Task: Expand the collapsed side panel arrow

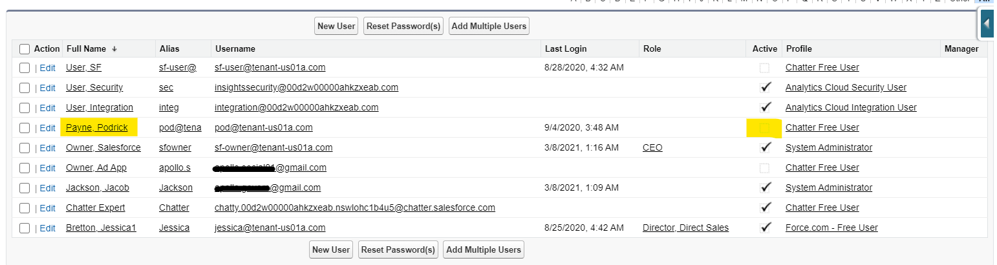Action: pos(987,24)
